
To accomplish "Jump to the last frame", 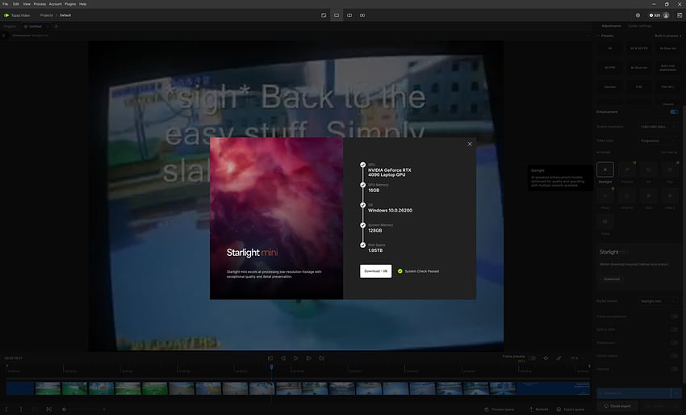I will tap(322, 358).
